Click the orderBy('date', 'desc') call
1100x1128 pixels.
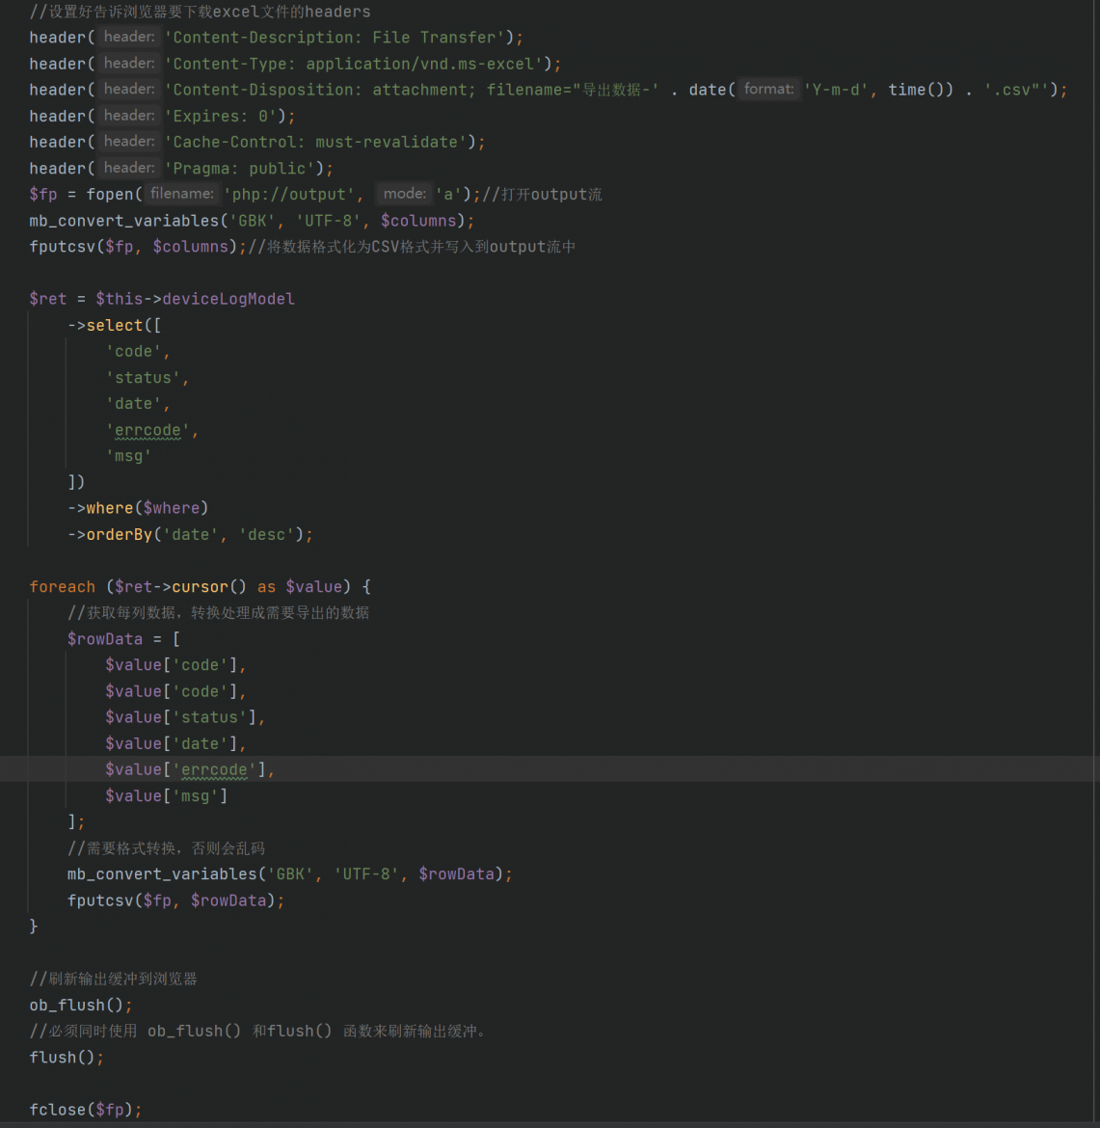(x=191, y=534)
